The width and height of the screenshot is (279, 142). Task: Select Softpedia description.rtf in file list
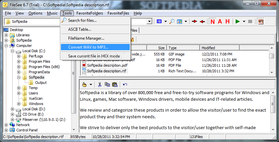tap(107, 71)
